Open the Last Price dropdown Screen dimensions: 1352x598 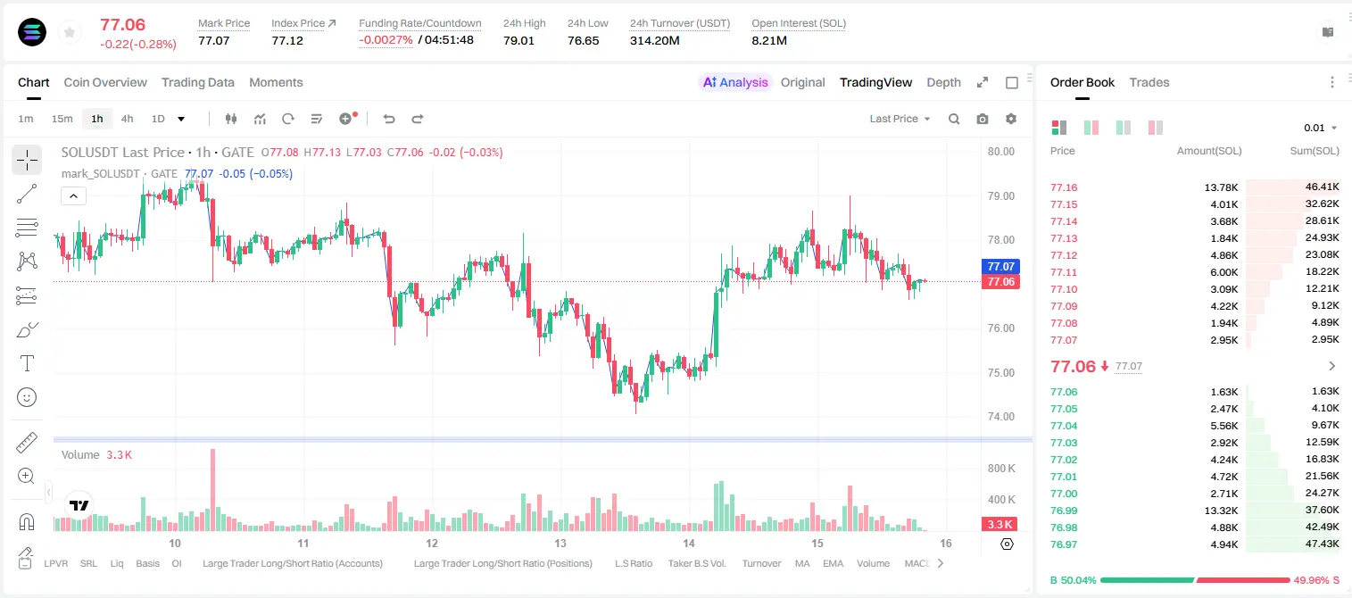click(900, 119)
